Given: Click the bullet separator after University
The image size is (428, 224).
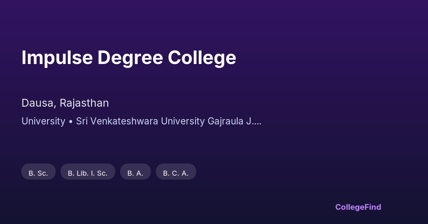Looking at the screenshot, I should click(71, 121).
